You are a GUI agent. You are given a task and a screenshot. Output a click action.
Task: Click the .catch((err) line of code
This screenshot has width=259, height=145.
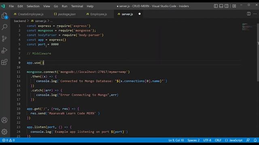(46, 90)
